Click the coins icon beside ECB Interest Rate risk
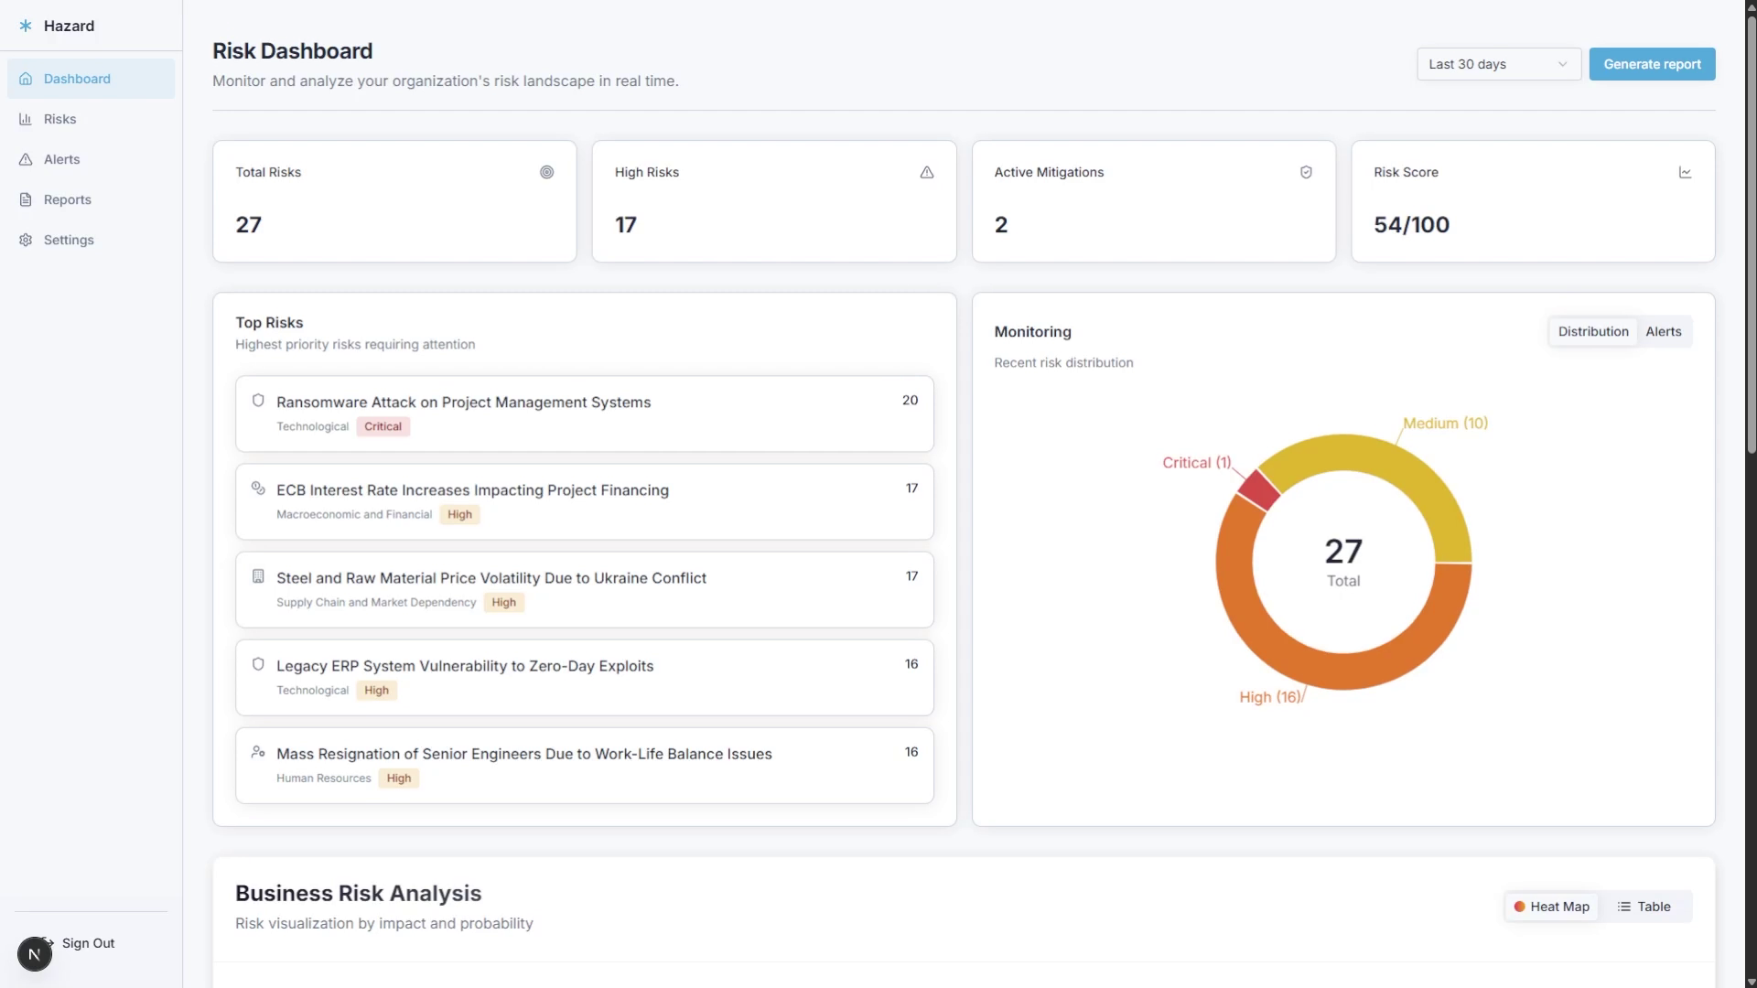The height and width of the screenshot is (988, 1757). (x=258, y=489)
